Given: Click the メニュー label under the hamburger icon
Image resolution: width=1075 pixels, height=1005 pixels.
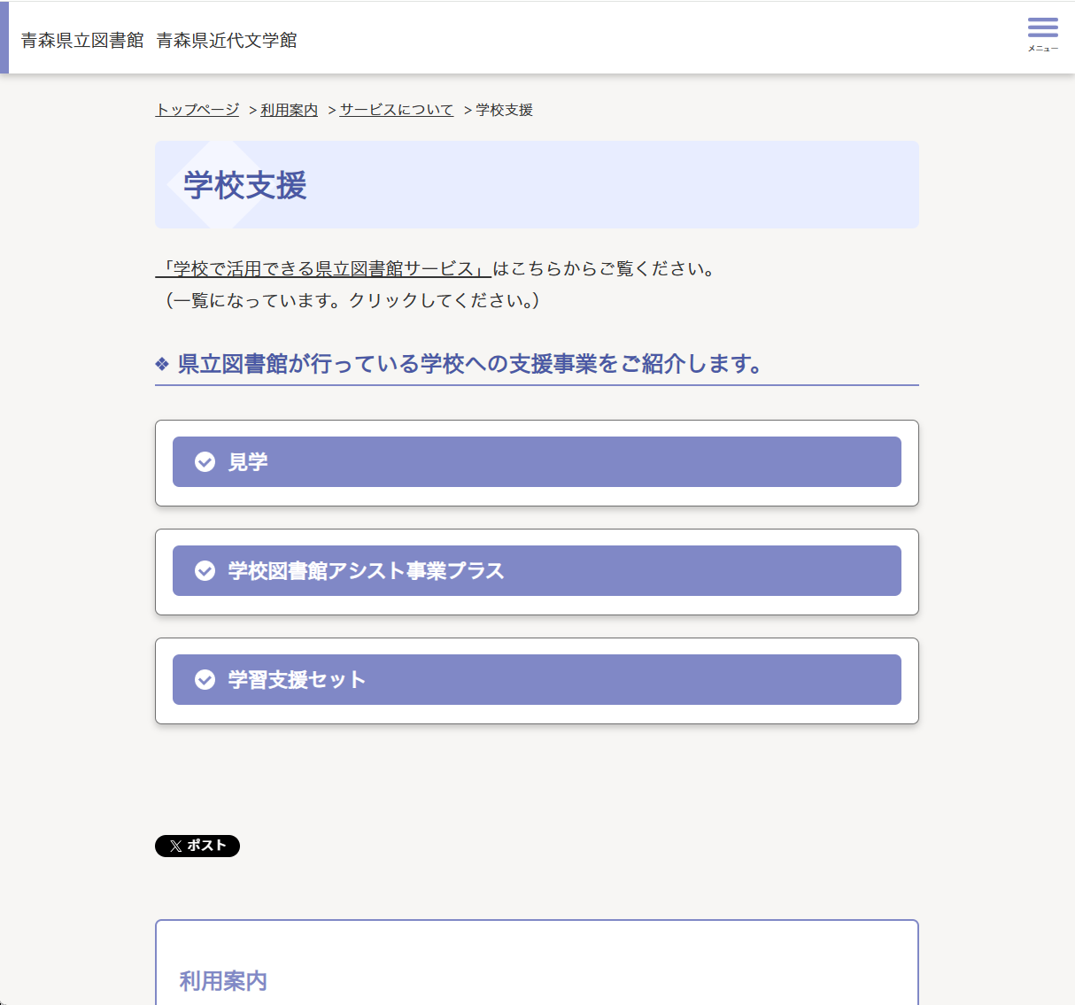Looking at the screenshot, I should (x=1042, y=48).
